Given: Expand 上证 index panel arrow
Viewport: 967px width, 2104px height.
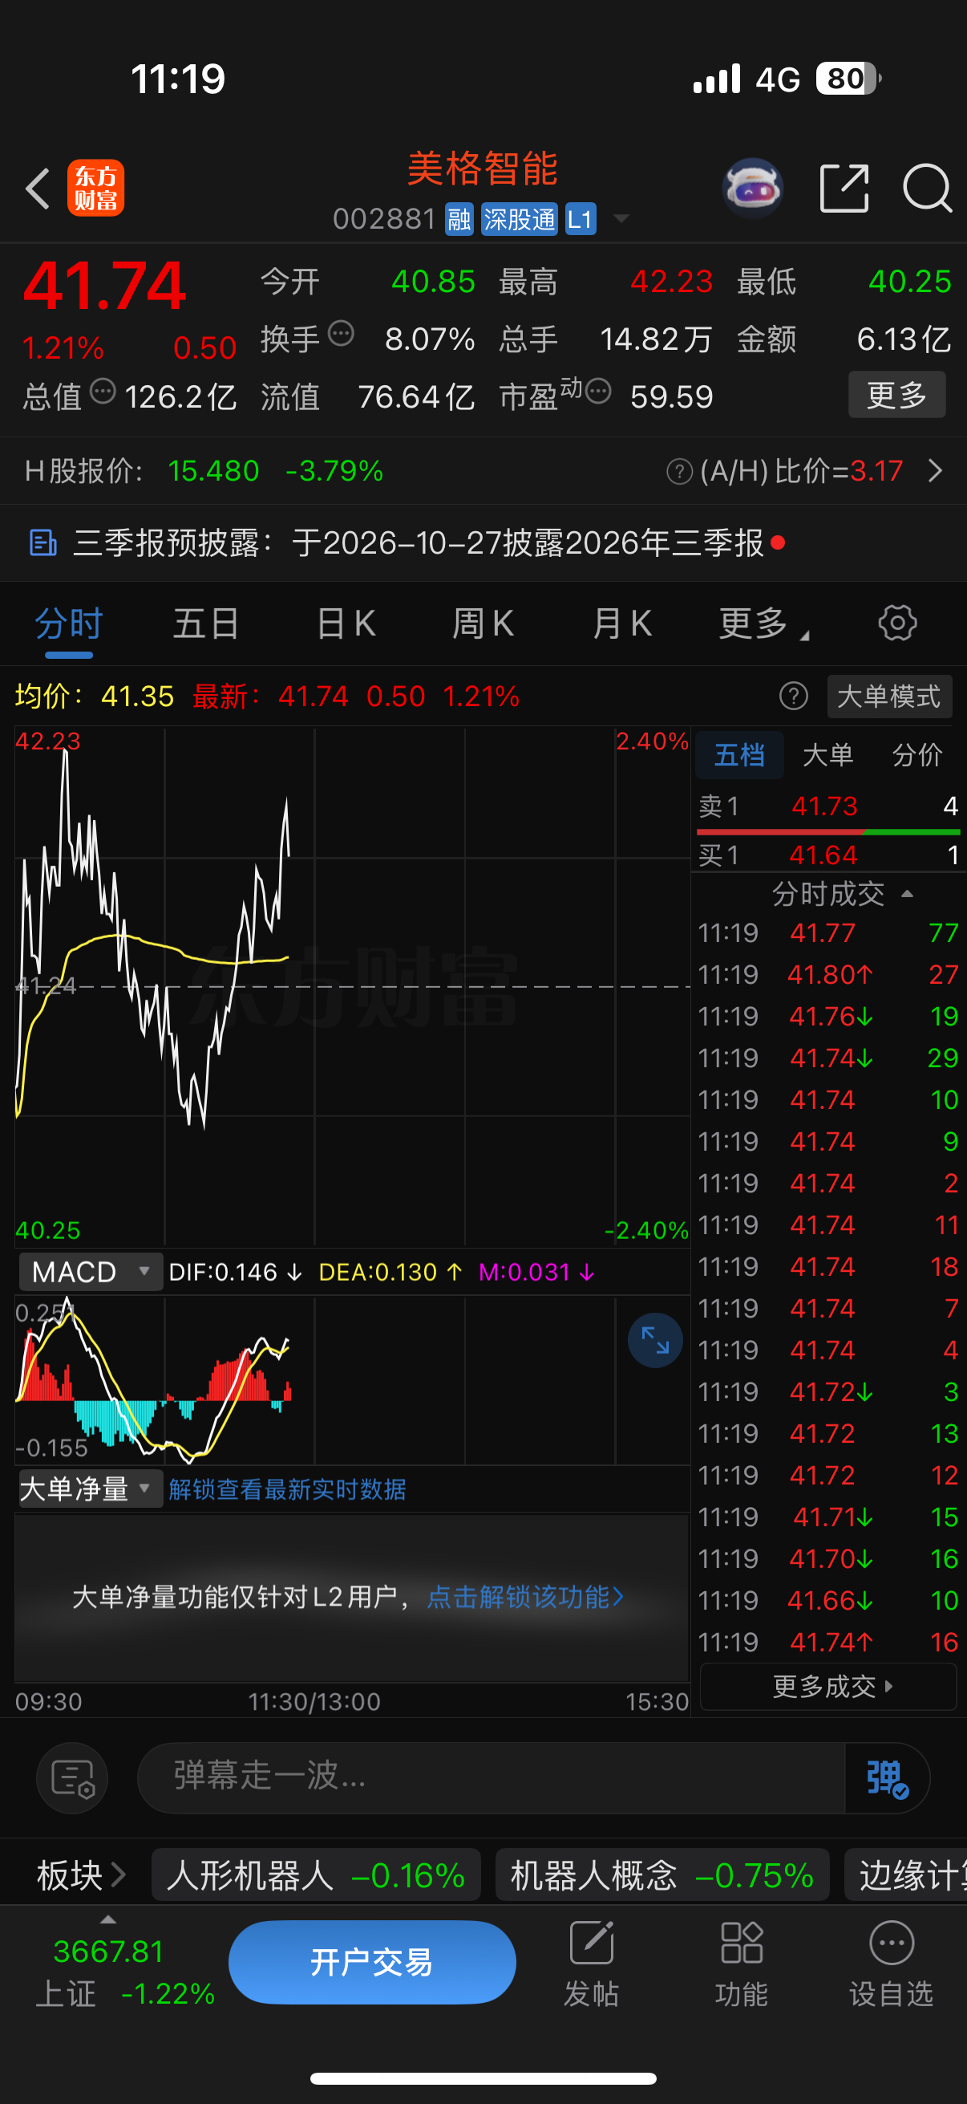Looking at the screenshot, I should 107,1919.
